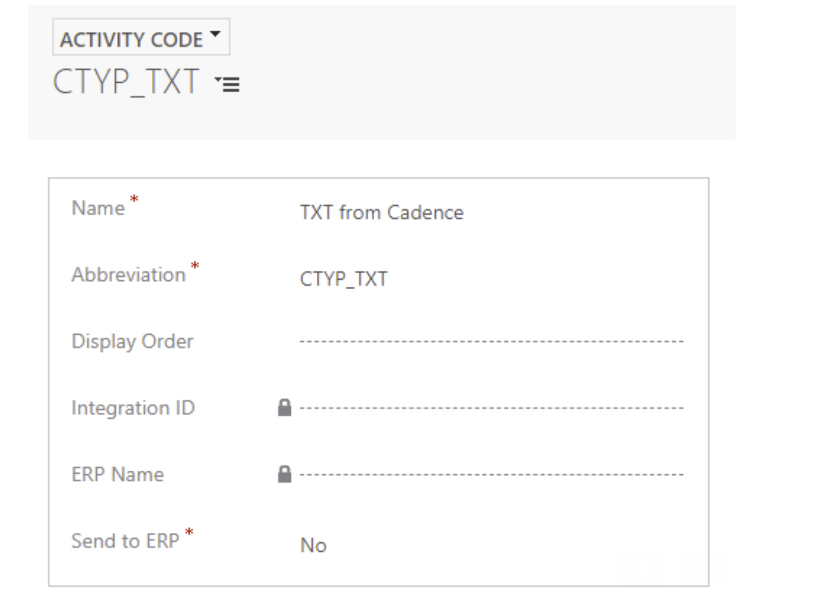Open the ACTIVITY CODE form selector dropdown

[141, 37]
